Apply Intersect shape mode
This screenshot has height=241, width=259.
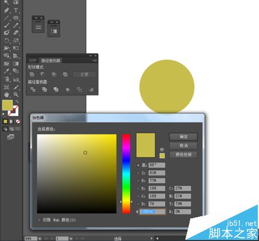point(54,74)
